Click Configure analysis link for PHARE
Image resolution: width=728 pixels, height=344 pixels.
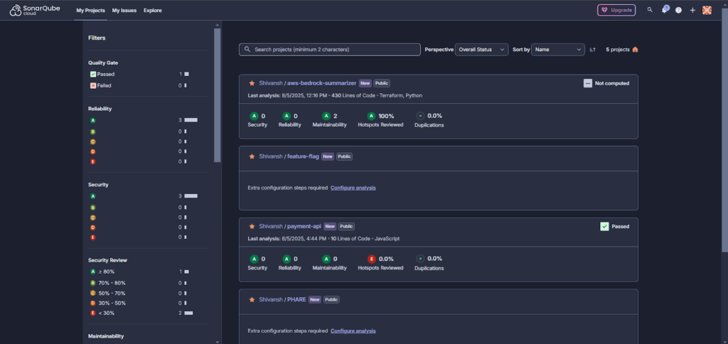click(x=353, y=331)
